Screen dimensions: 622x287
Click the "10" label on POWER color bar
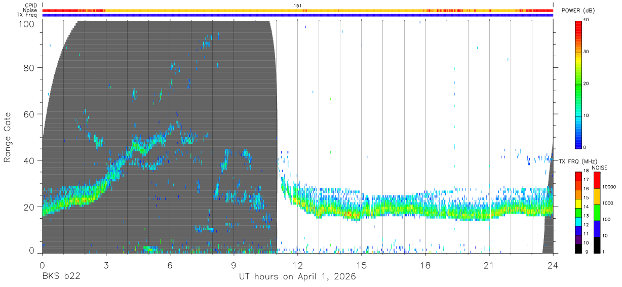coord(586,115)
